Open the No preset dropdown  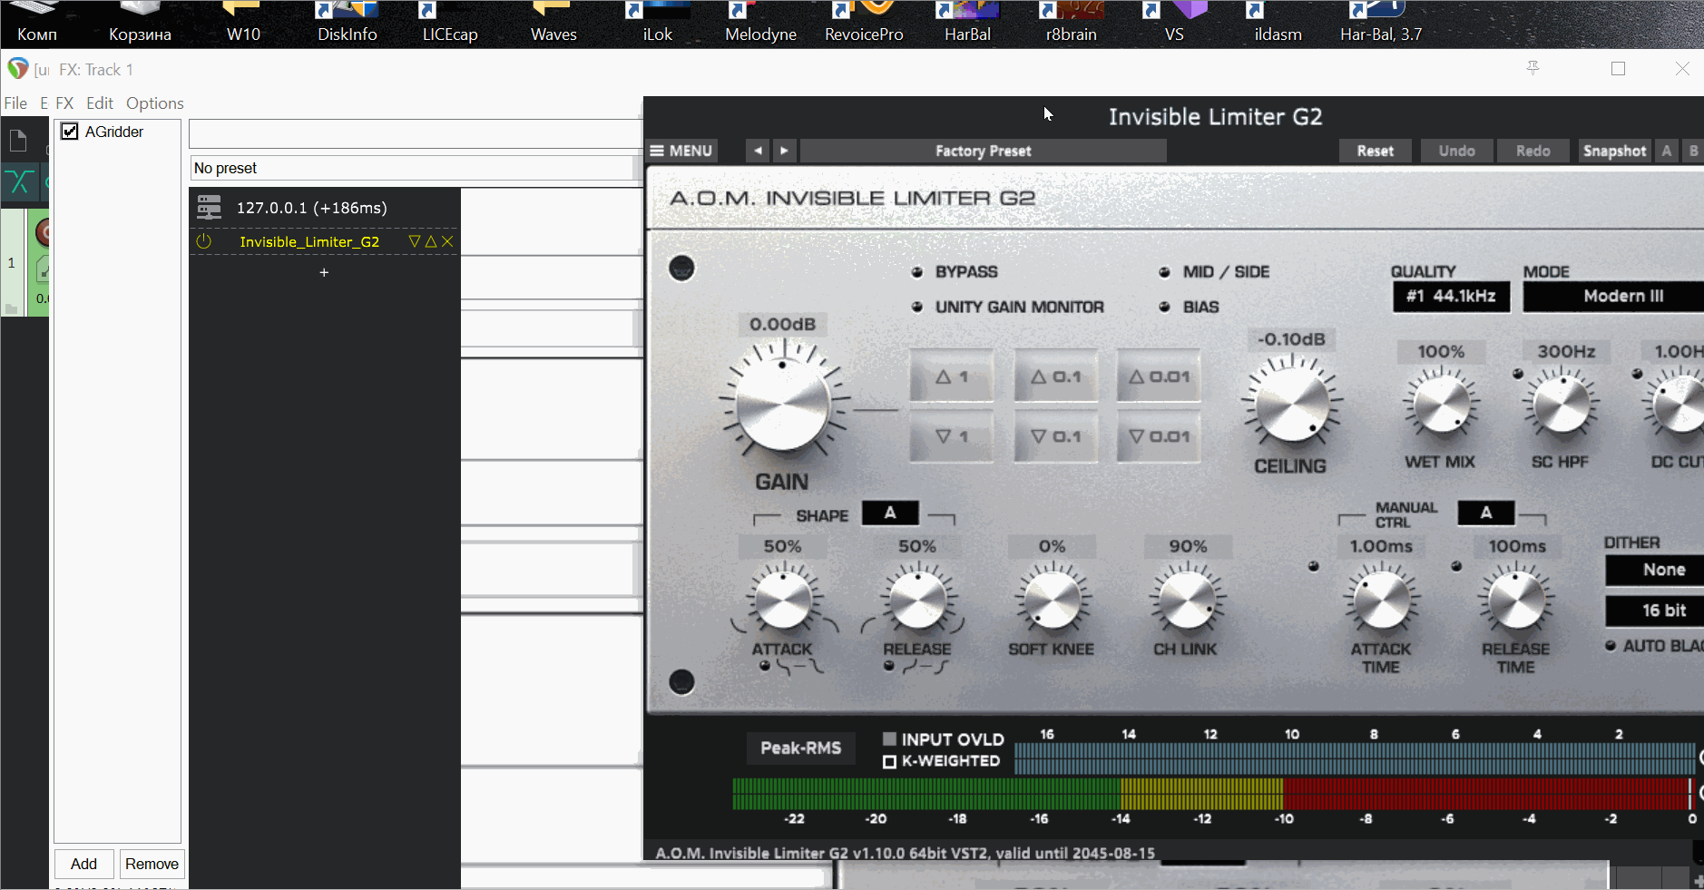pyautogui.click(x=416, y=168)
